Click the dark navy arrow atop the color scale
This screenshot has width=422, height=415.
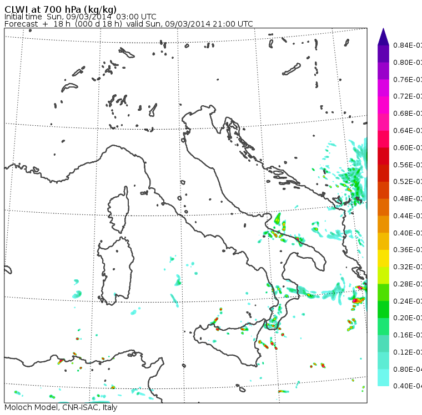pyautogui.click(x=383, y=37)
